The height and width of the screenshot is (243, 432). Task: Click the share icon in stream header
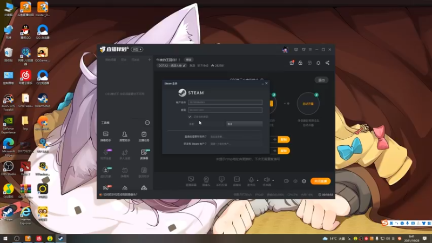tap(327, 63)
